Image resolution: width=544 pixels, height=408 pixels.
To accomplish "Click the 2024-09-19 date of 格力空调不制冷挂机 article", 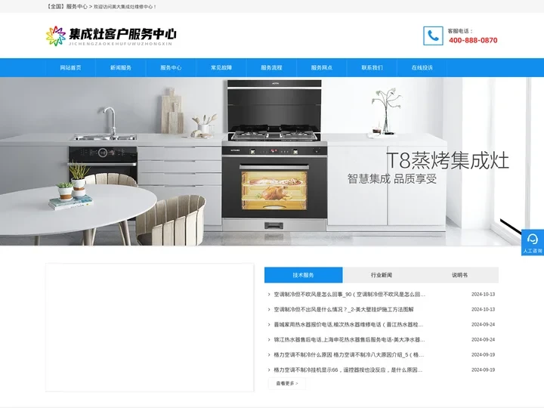I will (483, 369).
